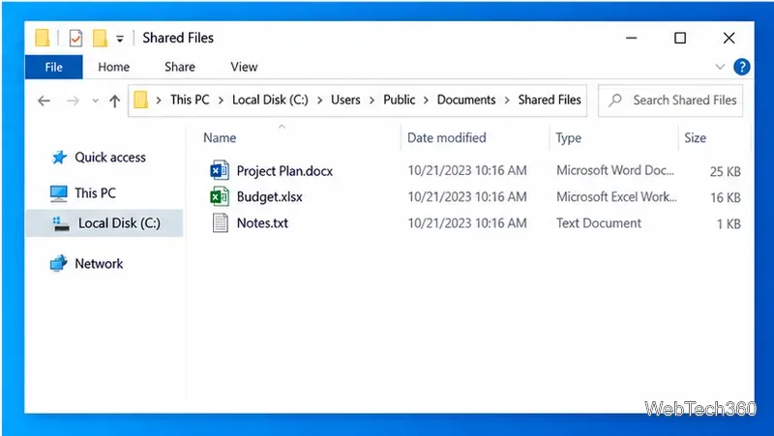The height and width of the screenshot is (436, 774).
Task: Expand the chevron after This PC in path
Action: pyautogui.click(x=221, y=101)
